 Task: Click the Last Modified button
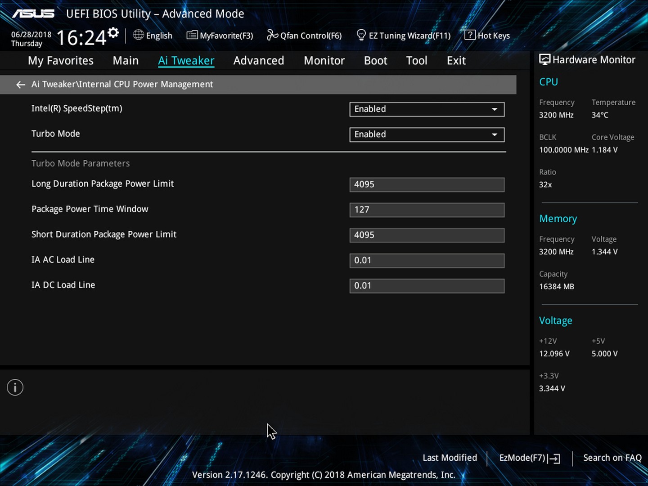click(450, 458)
